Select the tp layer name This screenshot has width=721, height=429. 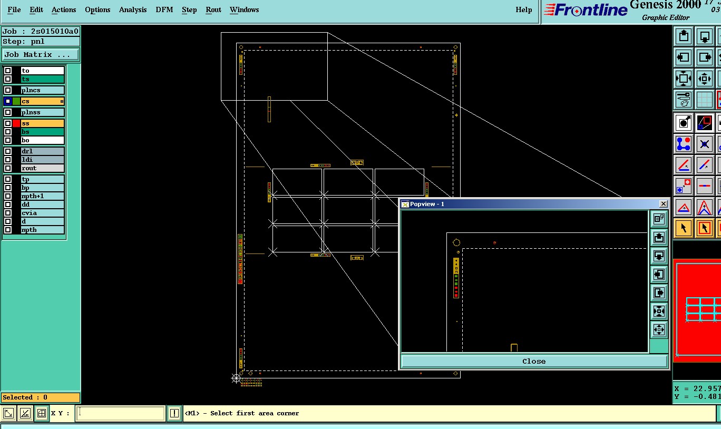pos(42,179)
